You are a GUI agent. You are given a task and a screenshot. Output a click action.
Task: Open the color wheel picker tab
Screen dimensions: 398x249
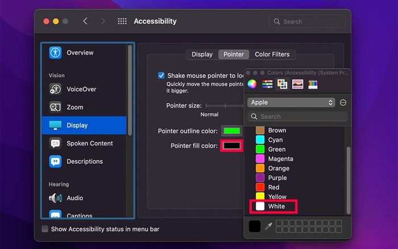[252, 84]
